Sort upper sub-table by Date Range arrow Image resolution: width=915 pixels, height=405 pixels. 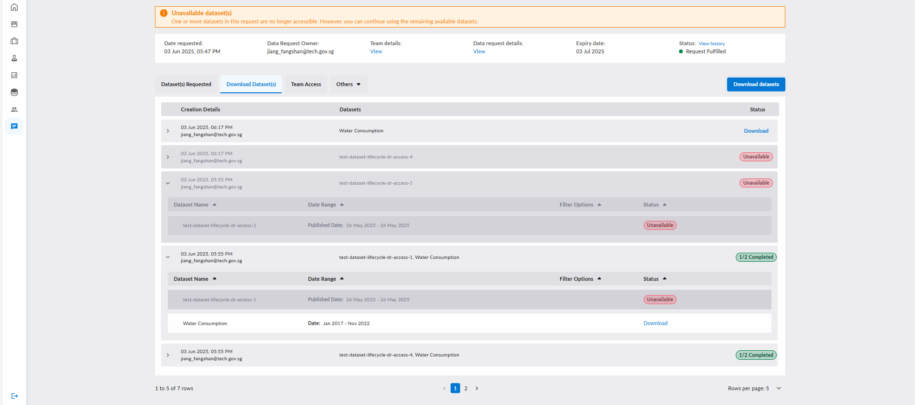(x=342, y=205)
